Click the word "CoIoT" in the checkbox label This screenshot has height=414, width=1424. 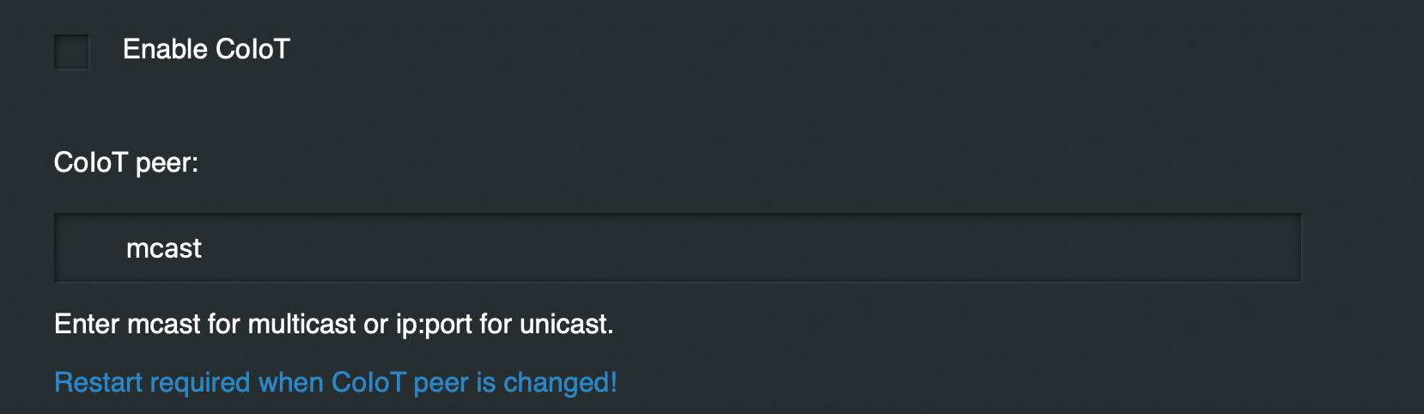pyautogui.click(x=253, y=50)
